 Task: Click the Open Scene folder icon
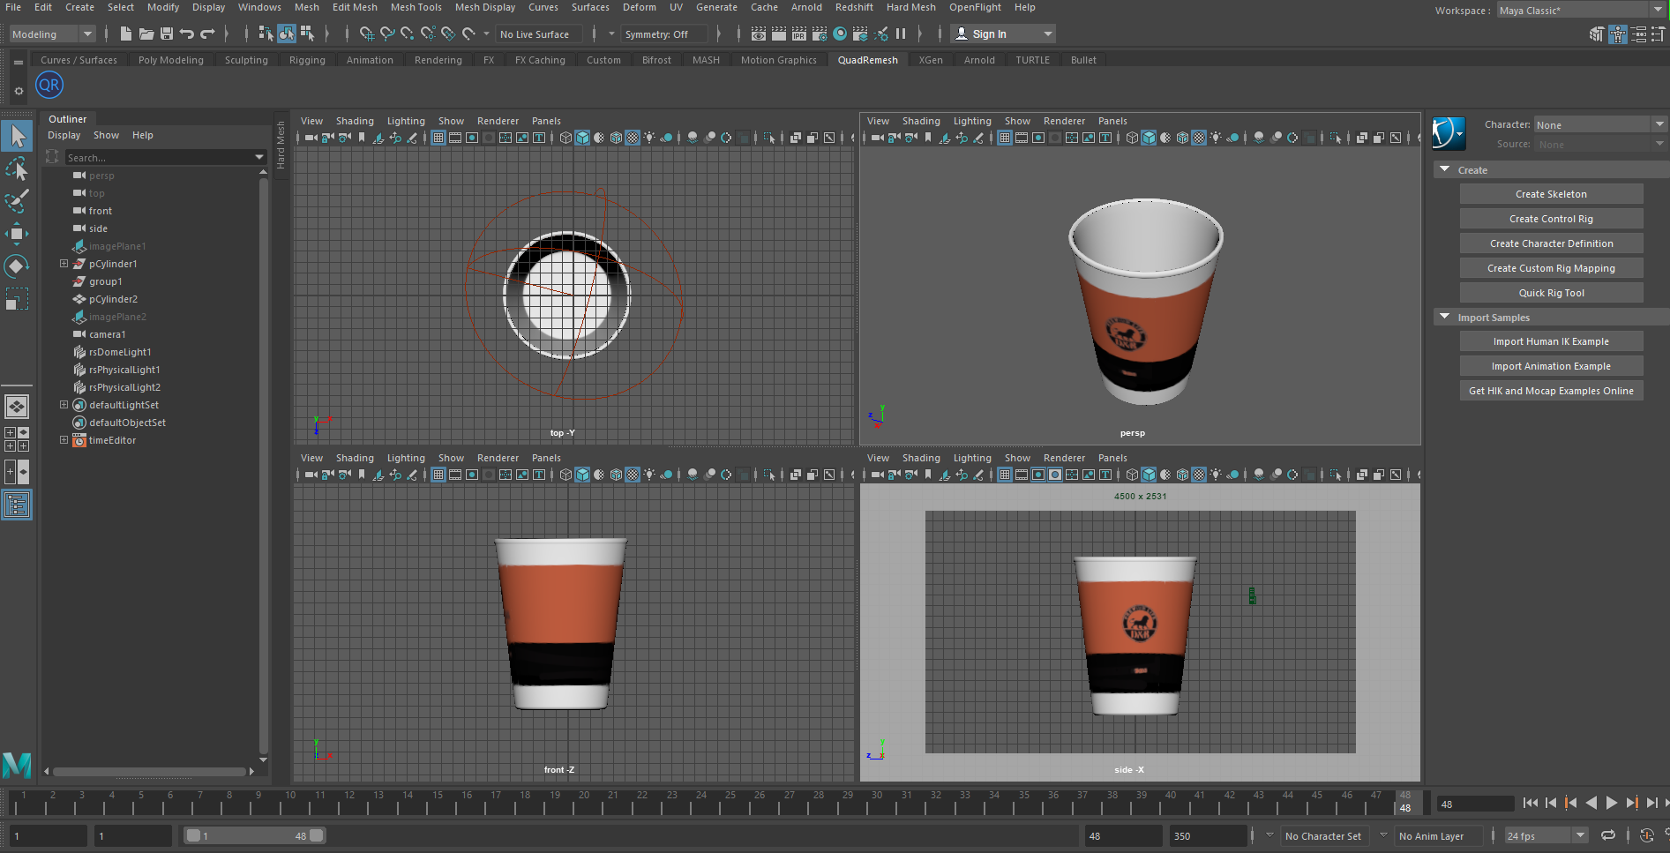click(x=146, y=34)
